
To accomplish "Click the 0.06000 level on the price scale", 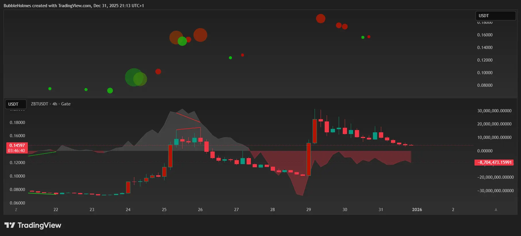I will click(x=18, y=203).
